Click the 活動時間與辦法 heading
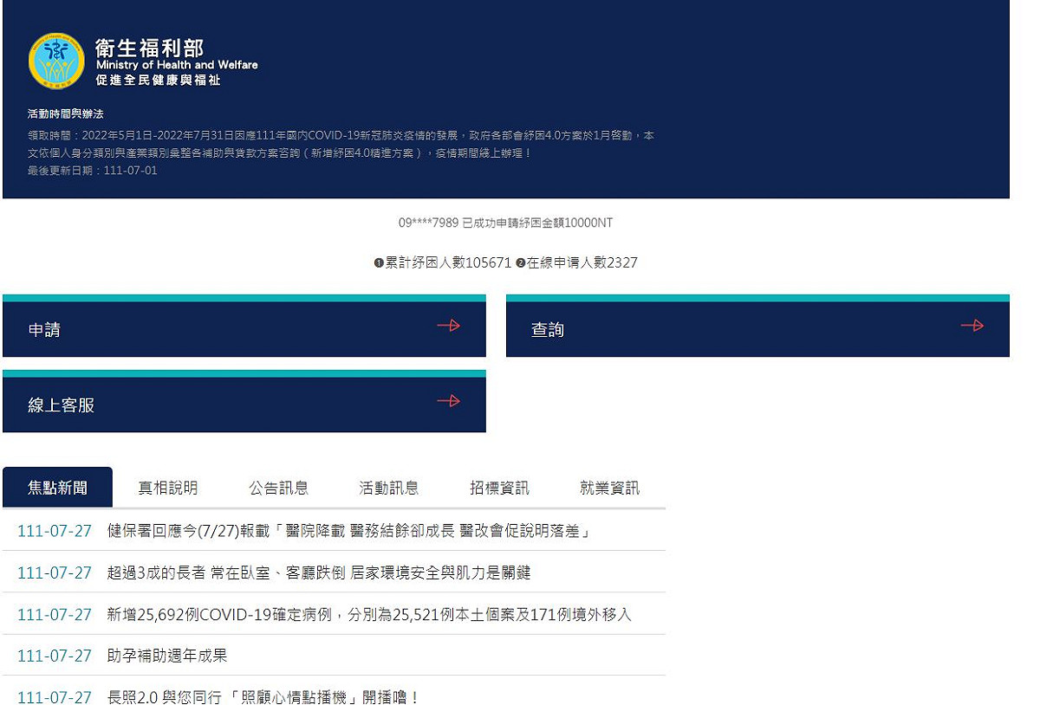Viewport: 1040px width, 705px height. tap(66, 113)
